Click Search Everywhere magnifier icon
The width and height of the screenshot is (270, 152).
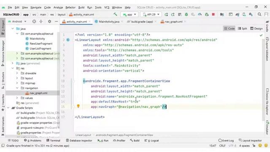click(259, 14)
